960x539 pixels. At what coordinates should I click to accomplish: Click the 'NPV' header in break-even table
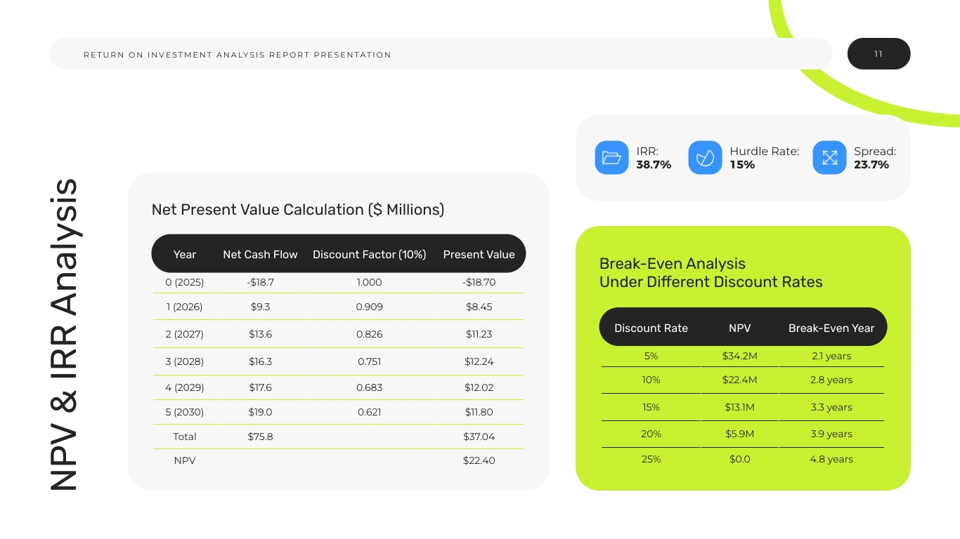point(740,328)
